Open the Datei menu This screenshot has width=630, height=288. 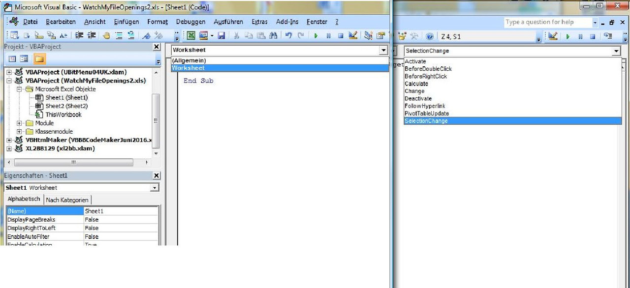[30, 22]
